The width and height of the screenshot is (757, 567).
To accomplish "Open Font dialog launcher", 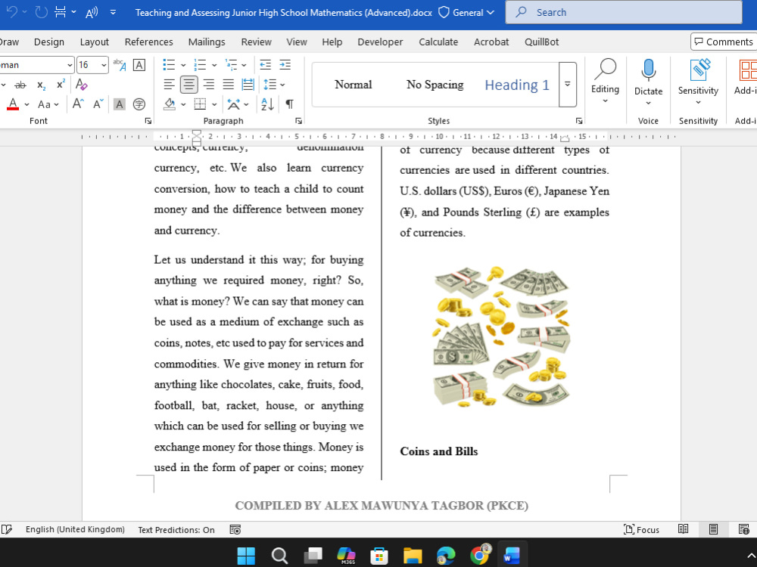I will 148,121.
